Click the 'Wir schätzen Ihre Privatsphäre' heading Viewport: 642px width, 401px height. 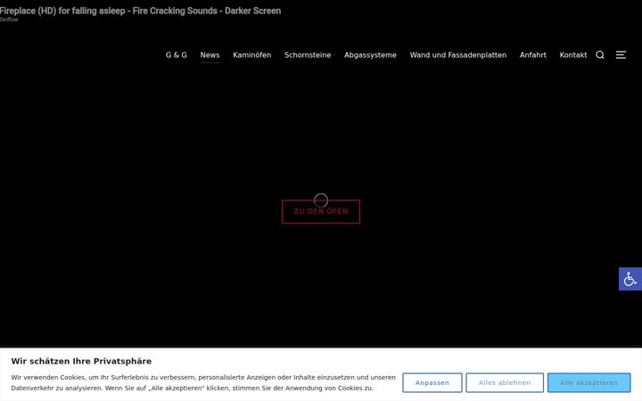coord(81,361)
